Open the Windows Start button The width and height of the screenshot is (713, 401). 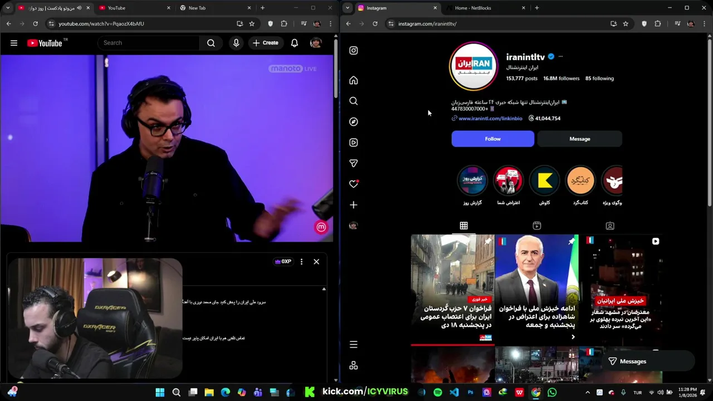(160, 392)
